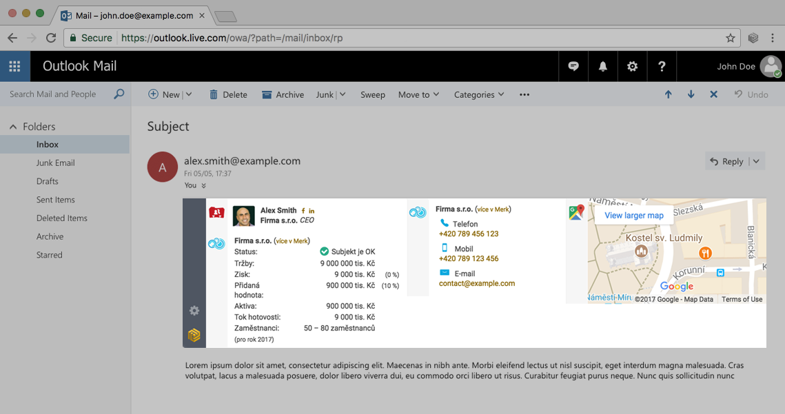Click the browser address bar URL

[232, 38]
